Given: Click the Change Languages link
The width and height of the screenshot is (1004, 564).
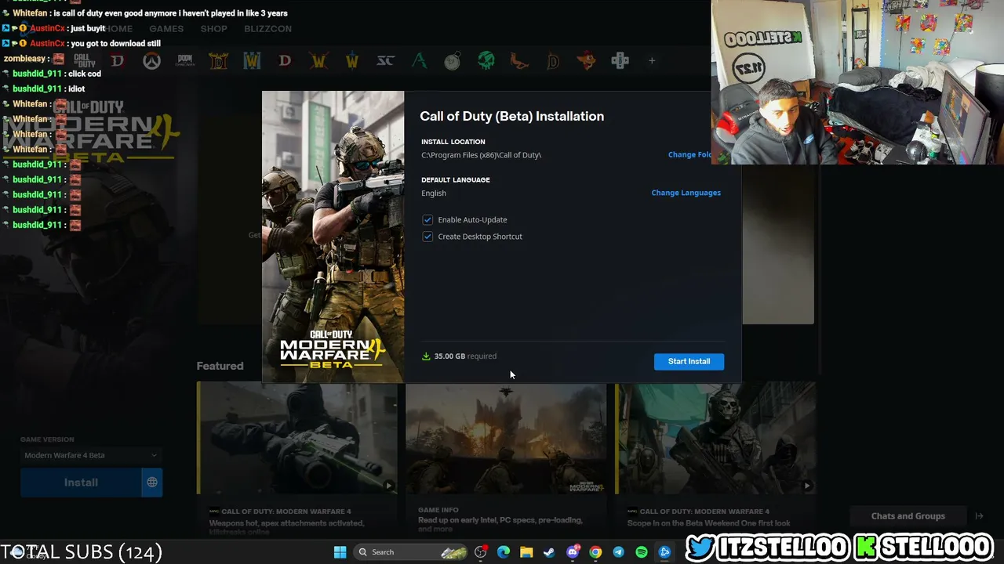Looking at the screenshot, I should click(x=686, y=193).
